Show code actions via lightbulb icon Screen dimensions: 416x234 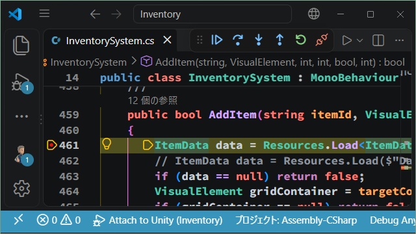tap(107, 144)
